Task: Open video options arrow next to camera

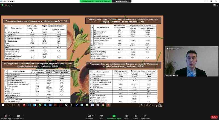Action: [x=24, y=116]
